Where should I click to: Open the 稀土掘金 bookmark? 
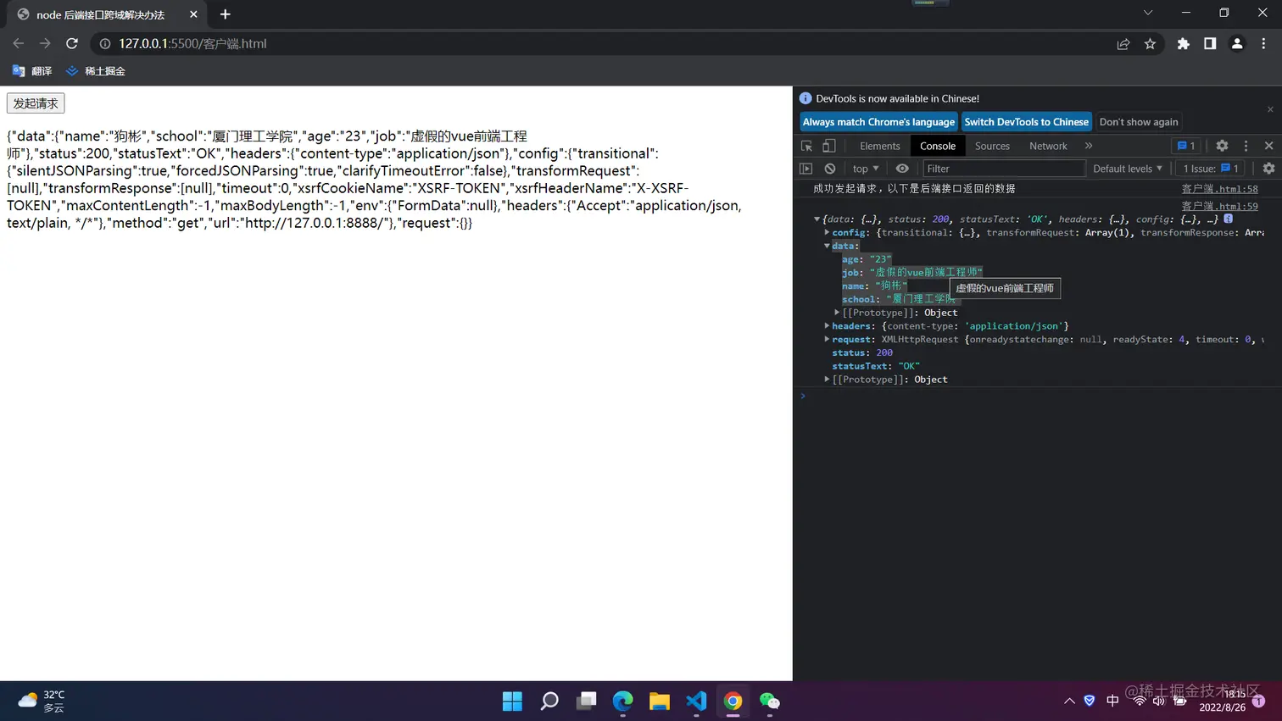[96, 71]
